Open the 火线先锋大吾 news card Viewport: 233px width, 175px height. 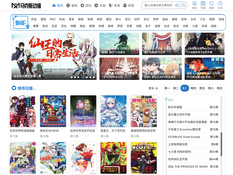point(204,69)
